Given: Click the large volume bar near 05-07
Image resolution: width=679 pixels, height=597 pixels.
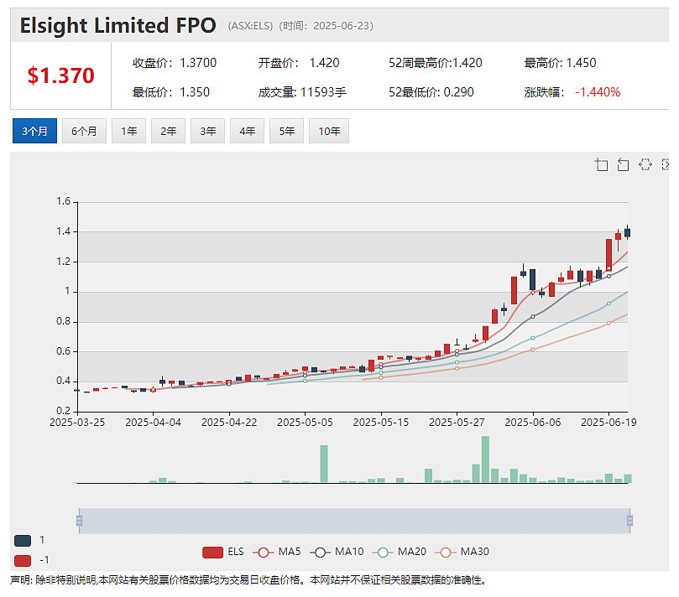Looking at the screenshot, I should pyautogui.click(x=324, y=464).
